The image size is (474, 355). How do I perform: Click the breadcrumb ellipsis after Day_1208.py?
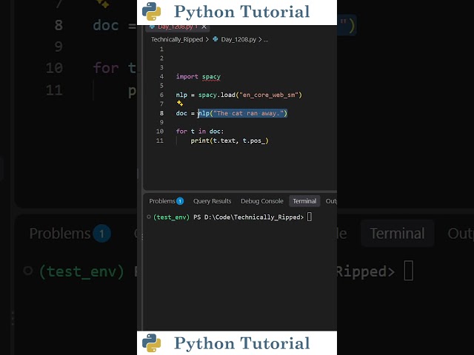point(266,39)
